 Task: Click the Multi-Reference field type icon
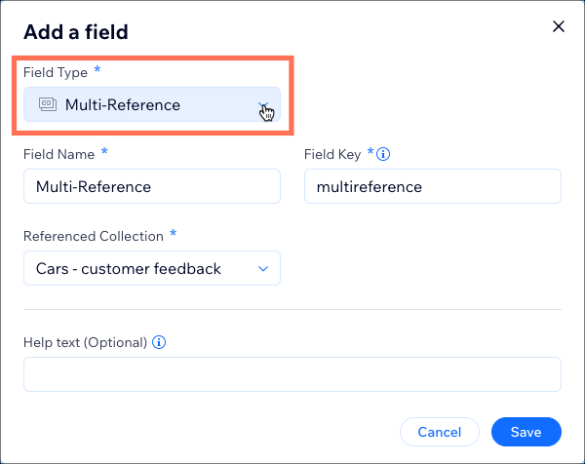(48, 104)
